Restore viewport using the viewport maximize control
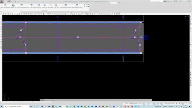 point(187,16)
